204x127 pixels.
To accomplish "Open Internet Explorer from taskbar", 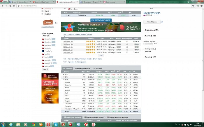I will point(11,125).
